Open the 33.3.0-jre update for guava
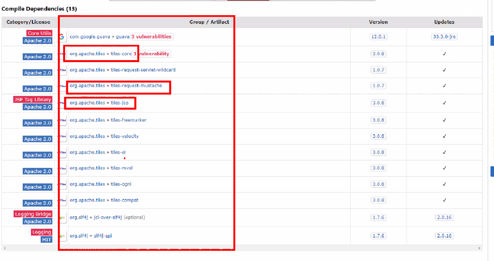 (x=444, y=37)
